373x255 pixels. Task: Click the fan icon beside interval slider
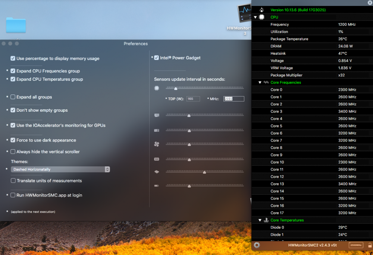(x=157, y=144)
